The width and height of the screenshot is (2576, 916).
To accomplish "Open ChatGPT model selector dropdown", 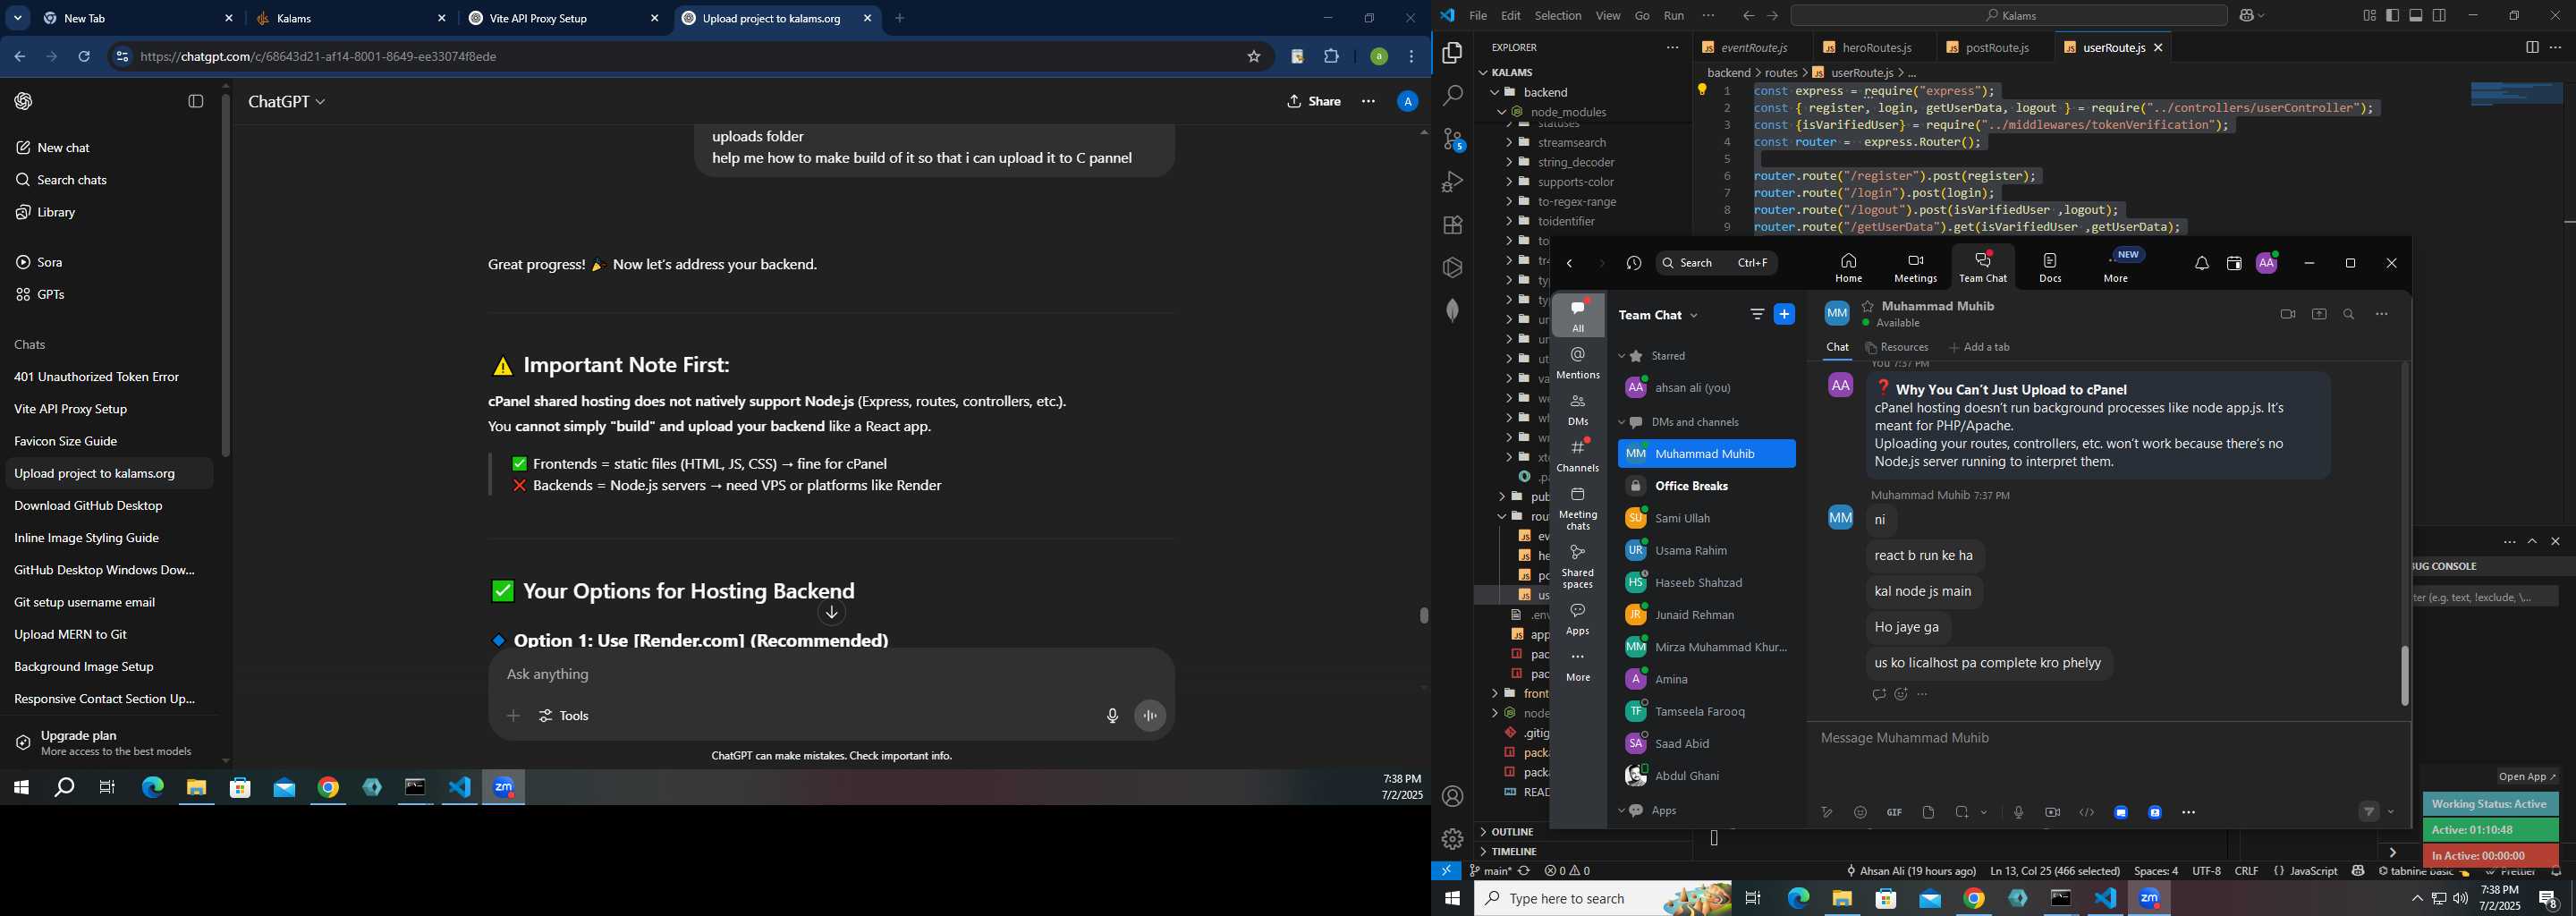I will pos(287,102).
